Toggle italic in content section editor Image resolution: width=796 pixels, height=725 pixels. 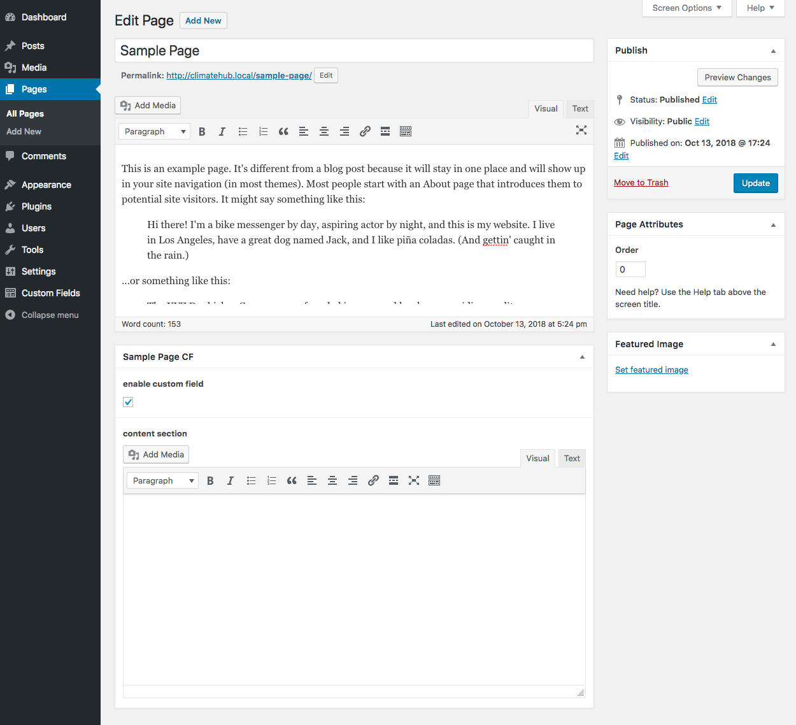(x=231, y=480)
